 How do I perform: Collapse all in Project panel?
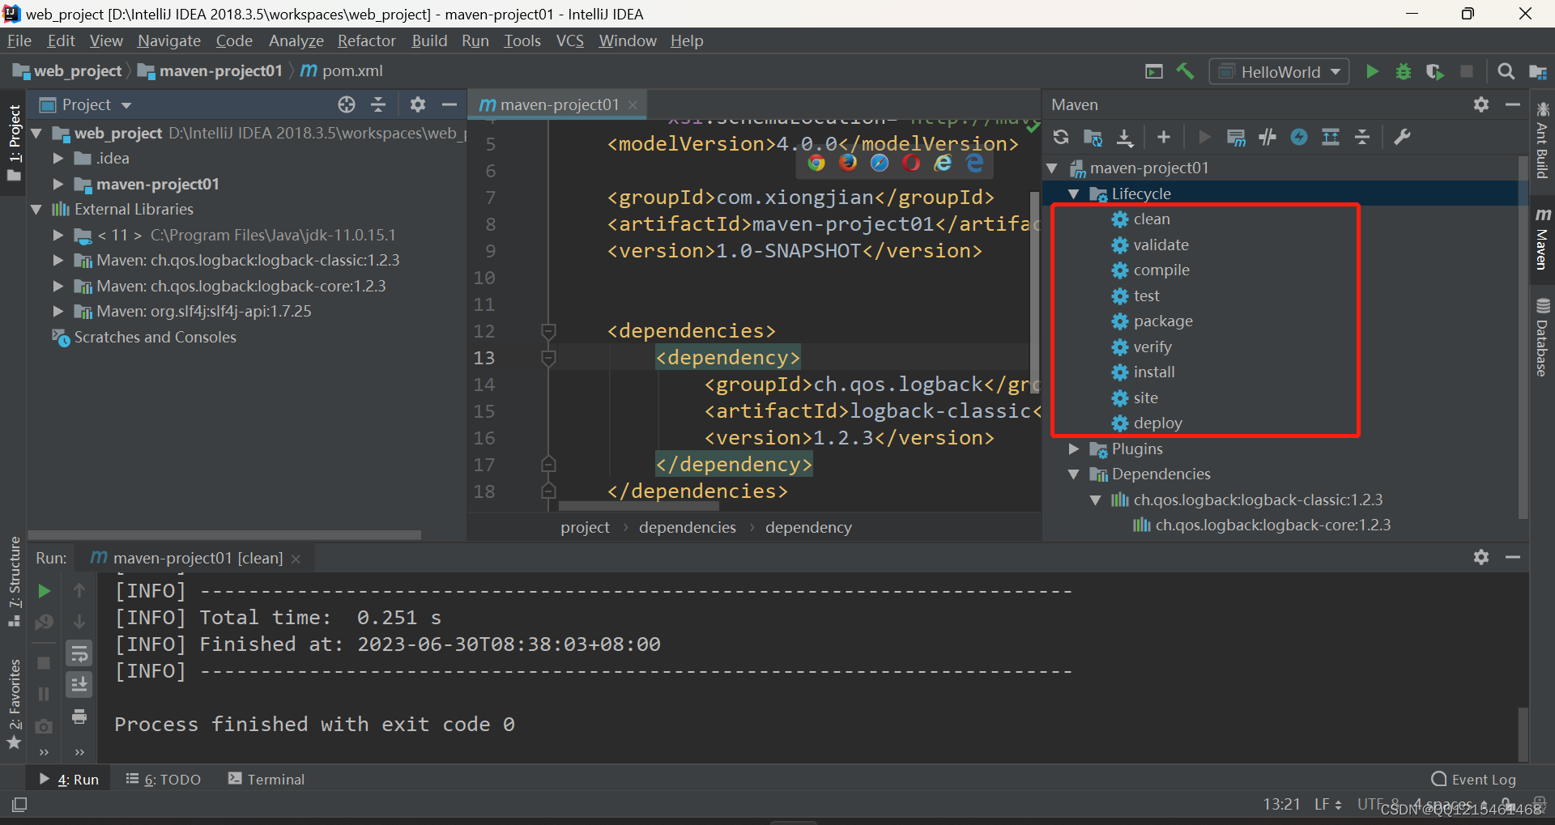tap(378, 104)
